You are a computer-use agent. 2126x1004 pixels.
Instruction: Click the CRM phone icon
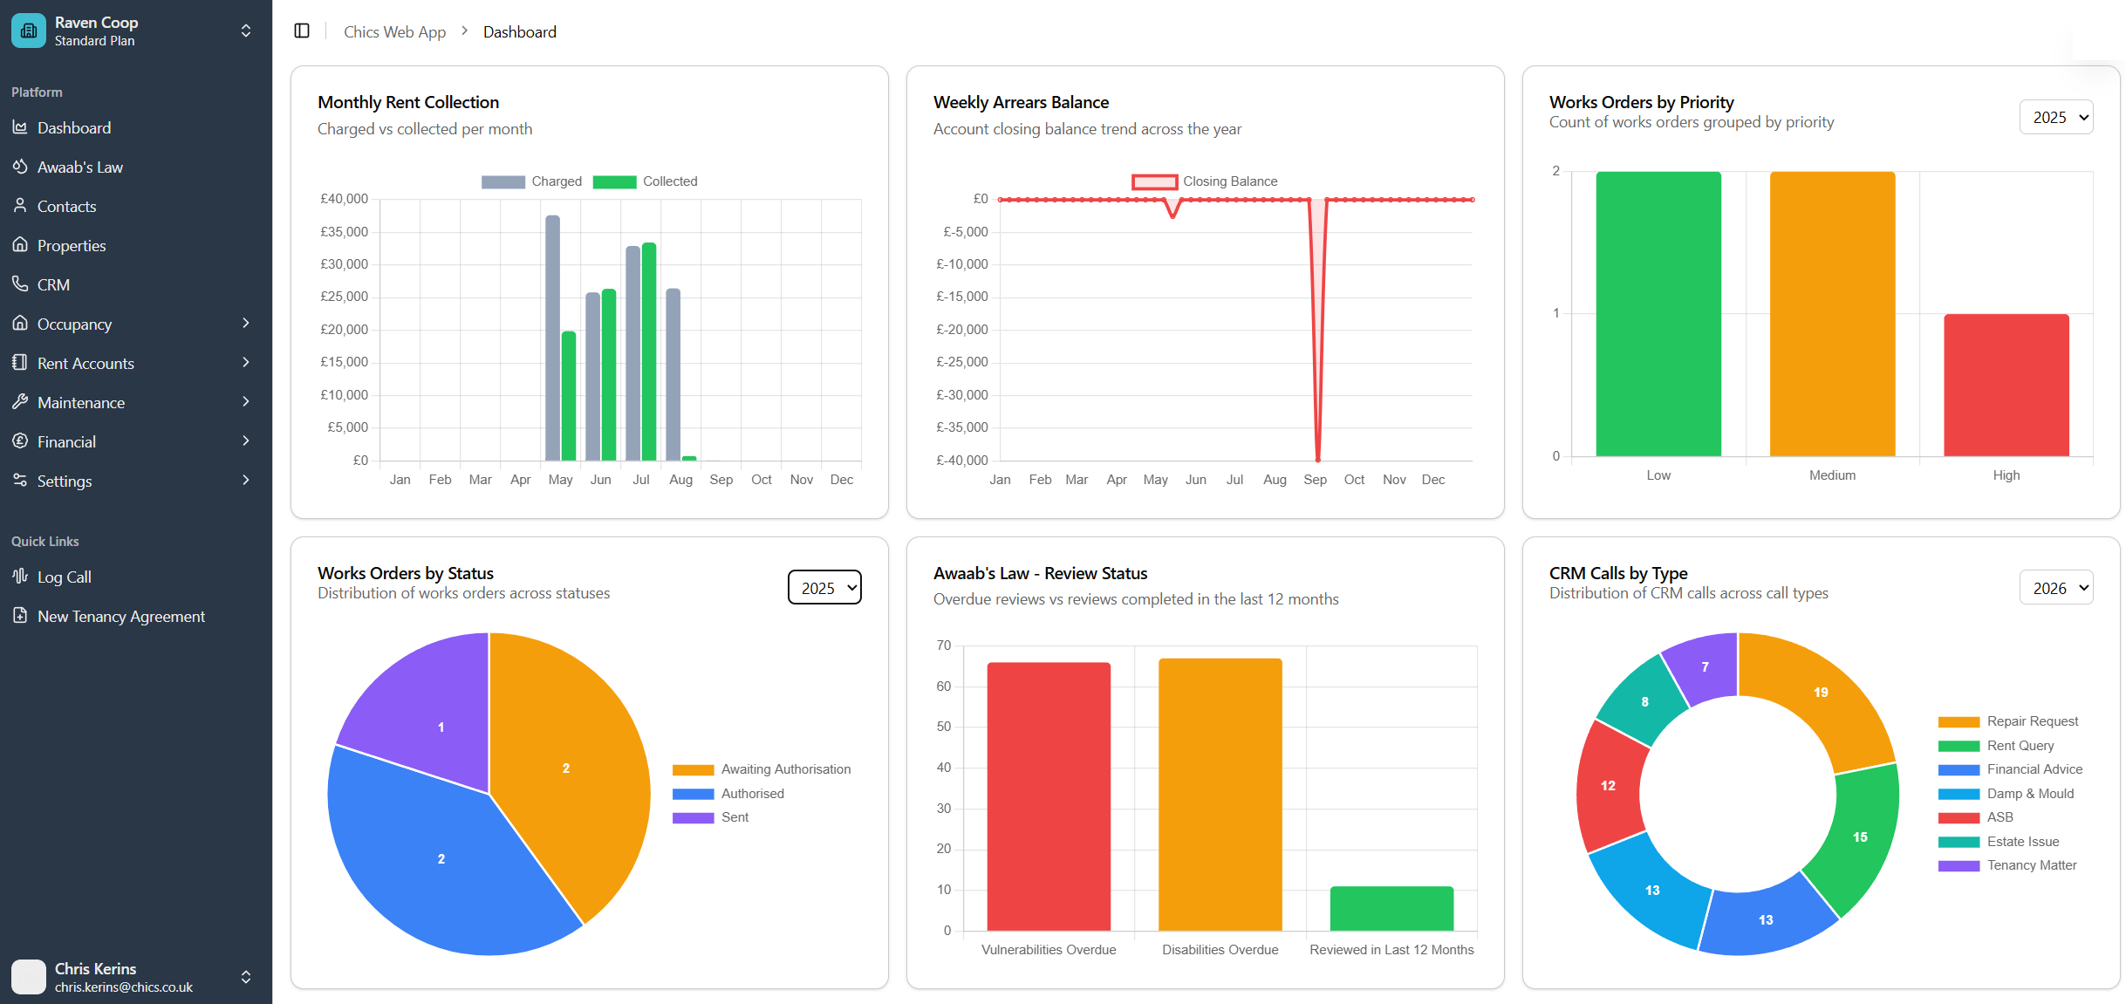coord(20,283)
